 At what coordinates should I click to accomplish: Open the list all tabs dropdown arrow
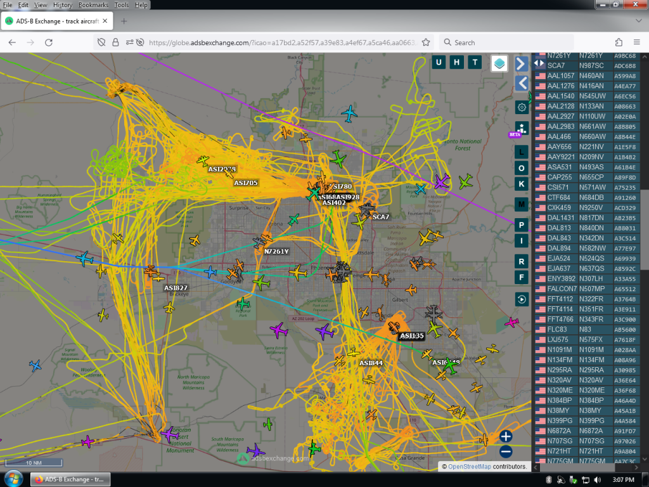click(638, 21)
